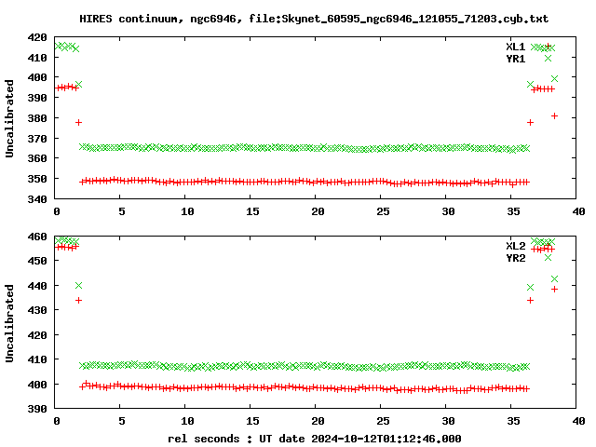Click the 400 tick label on the upper plot
Image resolution: width=596 pixels, height=447 pixels.
[37, 77]
